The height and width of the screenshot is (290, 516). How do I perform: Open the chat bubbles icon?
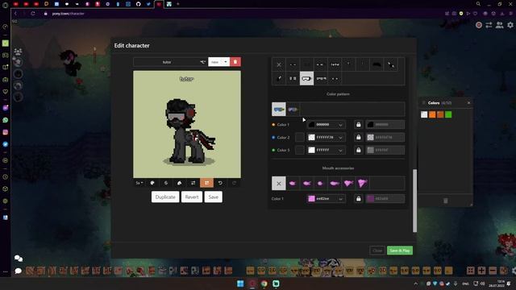(x=19, y=259)
